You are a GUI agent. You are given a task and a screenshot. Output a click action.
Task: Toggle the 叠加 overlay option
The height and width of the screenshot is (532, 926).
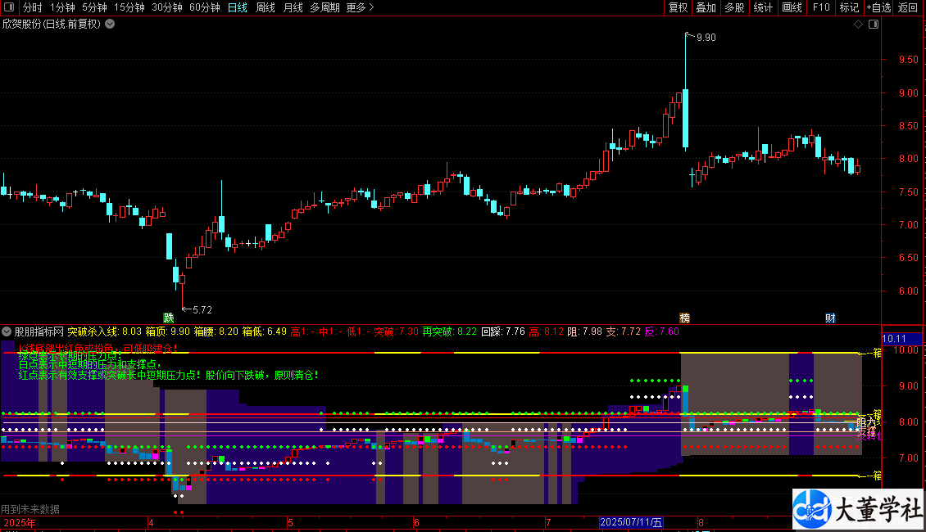[x=706, y=8]
